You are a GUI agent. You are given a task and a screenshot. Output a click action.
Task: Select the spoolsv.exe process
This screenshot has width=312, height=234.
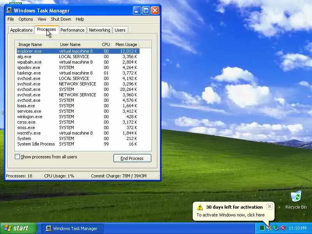point(78,67)
